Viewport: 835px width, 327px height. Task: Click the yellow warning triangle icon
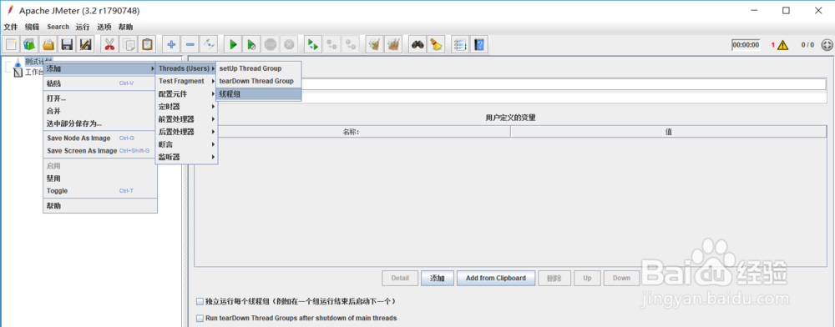[782, 45]
